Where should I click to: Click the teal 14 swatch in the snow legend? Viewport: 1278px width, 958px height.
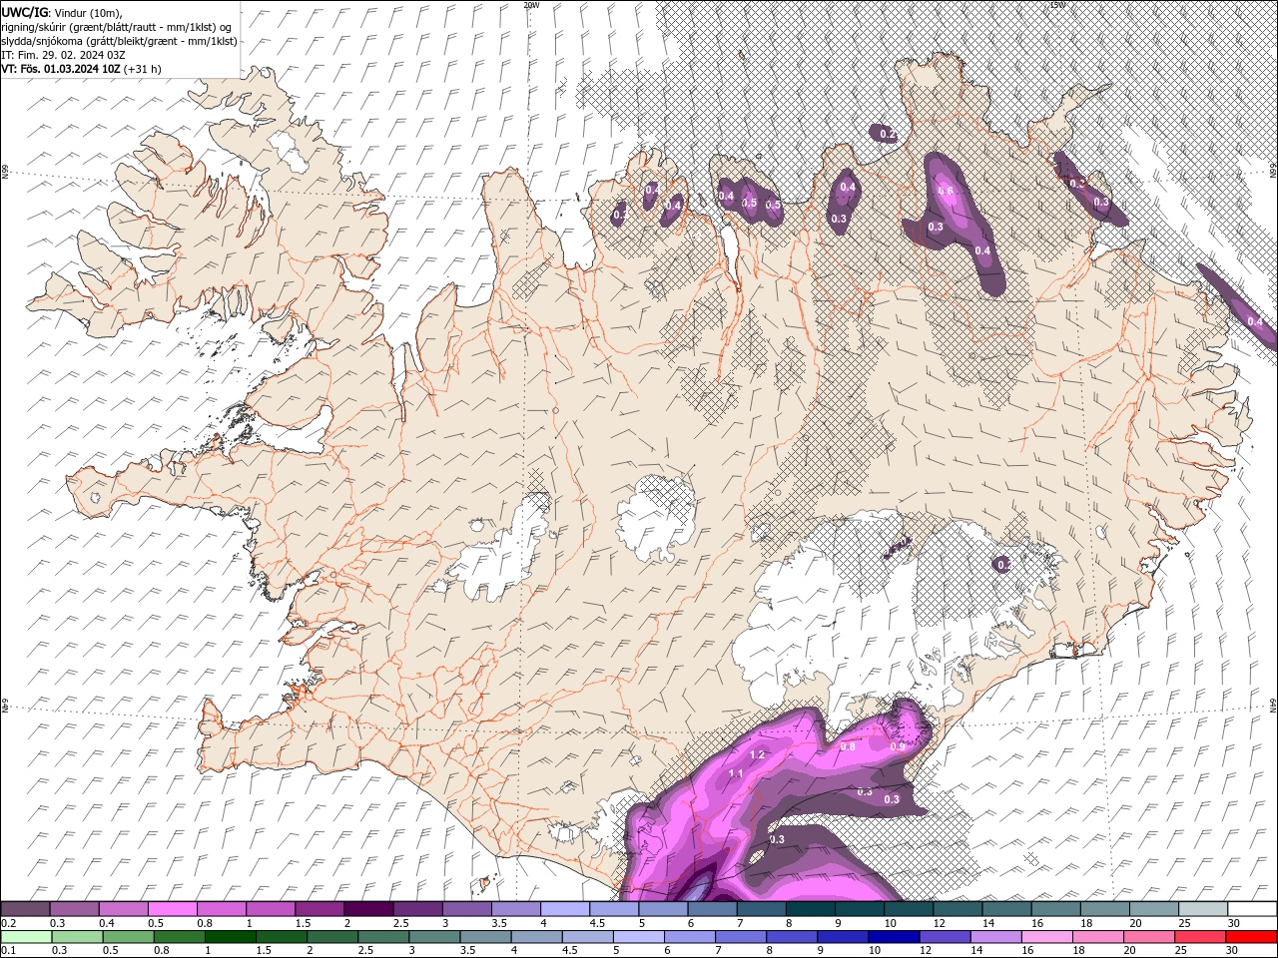[x=1006, y=909]
